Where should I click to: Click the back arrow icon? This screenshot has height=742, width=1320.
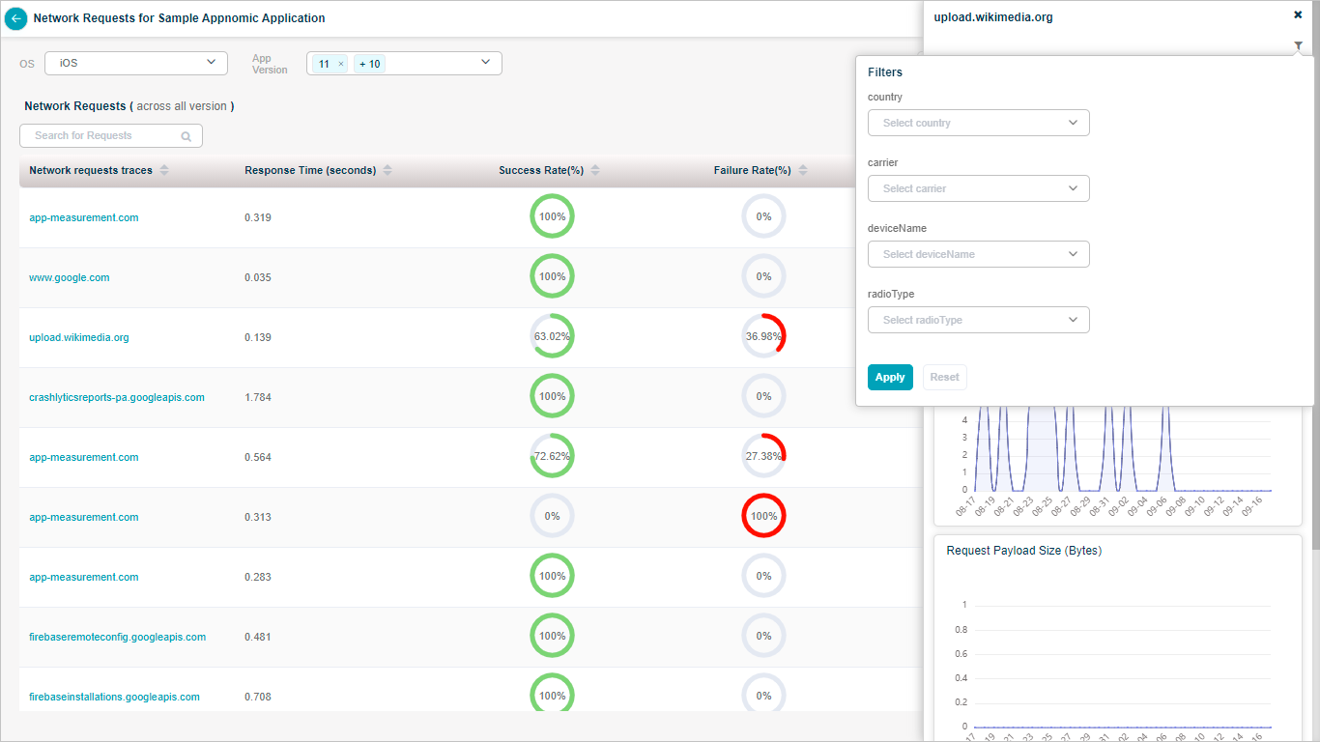pos(15,18)
